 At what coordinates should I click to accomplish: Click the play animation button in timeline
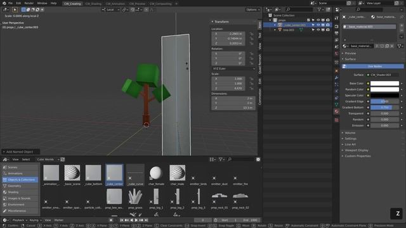[x=136, y=220]
